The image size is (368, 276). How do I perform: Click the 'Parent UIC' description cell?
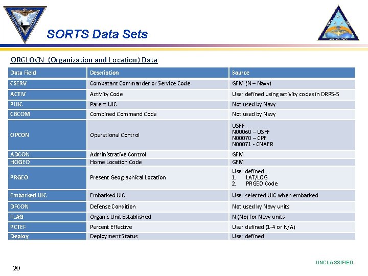158,105
